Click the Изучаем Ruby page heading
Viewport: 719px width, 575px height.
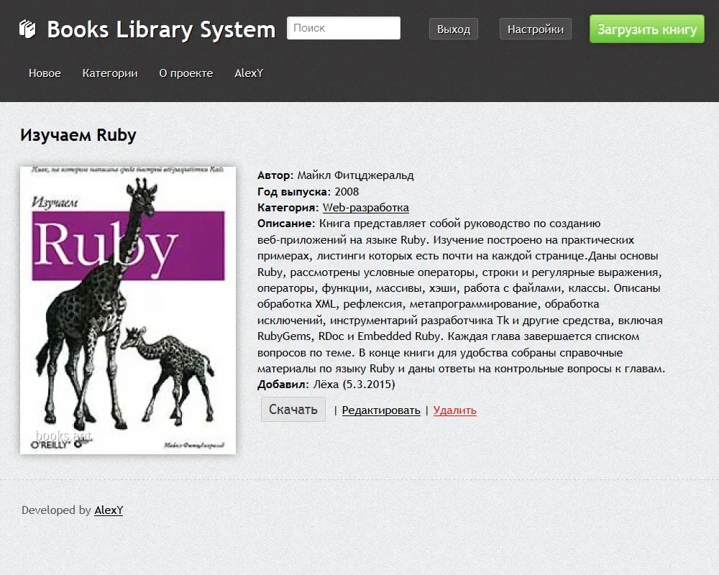(78, 135)
